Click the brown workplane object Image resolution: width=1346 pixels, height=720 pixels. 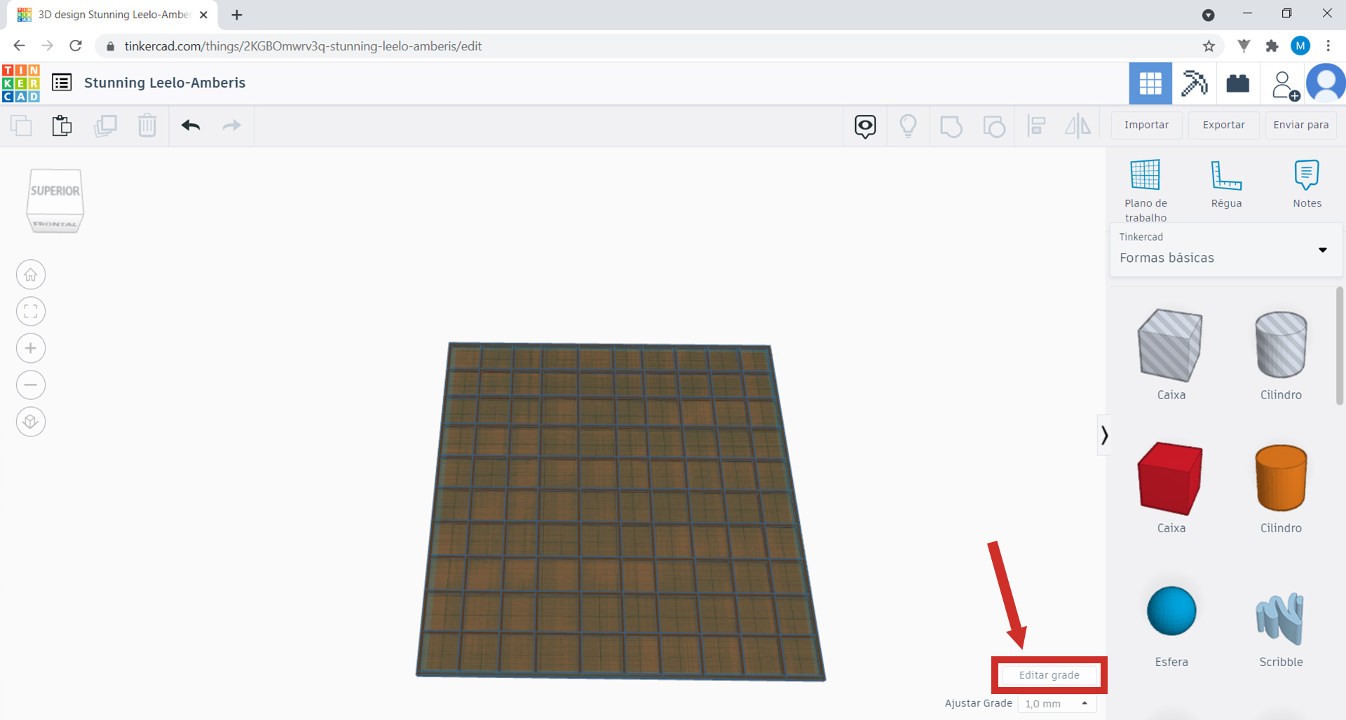[620, 511]
